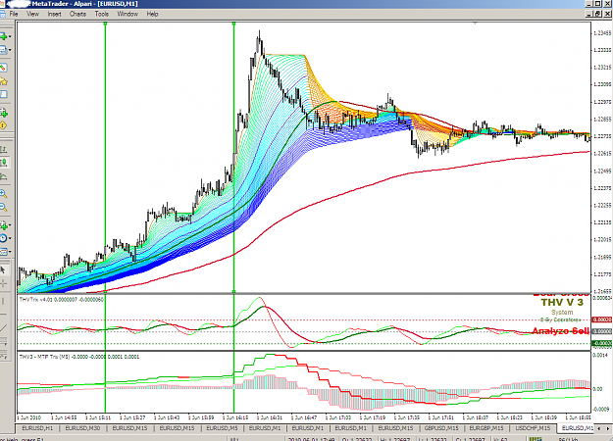Viewport: 613px width, 441px height.
Task: Click the 'THV3 - MTF Trix' indicator label
Action: click(79, 357)
